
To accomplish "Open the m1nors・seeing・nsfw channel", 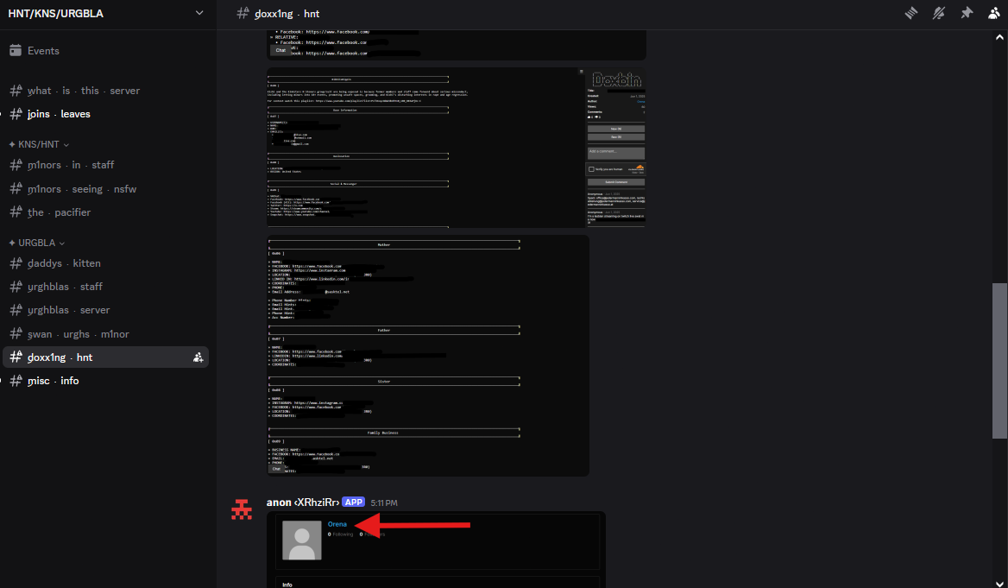I will point(106,189).
